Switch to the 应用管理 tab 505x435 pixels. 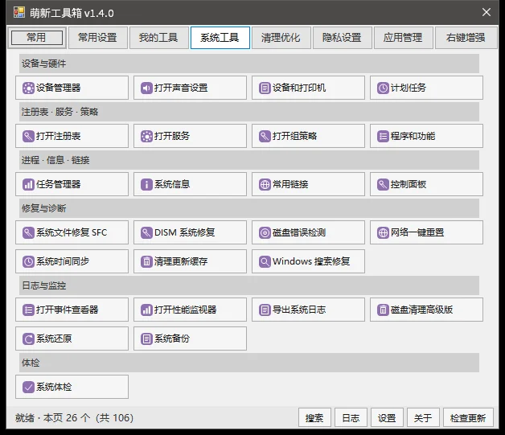(403, 38)
